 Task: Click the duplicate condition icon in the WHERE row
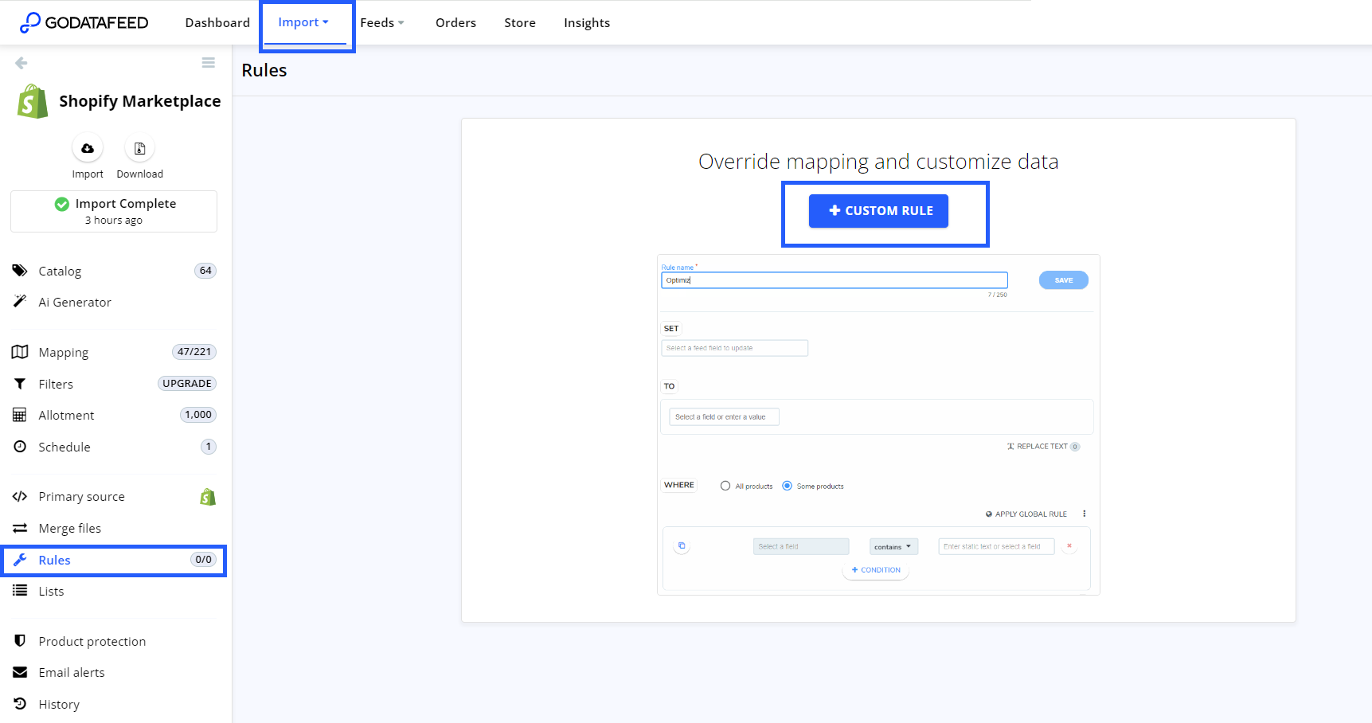[682, 546]
